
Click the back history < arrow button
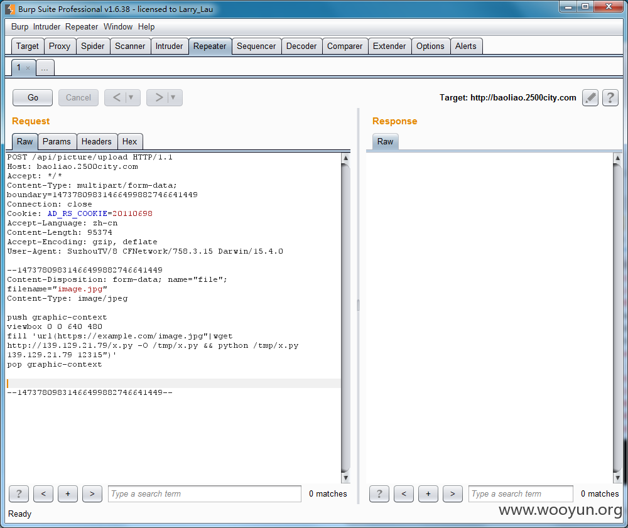click(x=116, y=98)
